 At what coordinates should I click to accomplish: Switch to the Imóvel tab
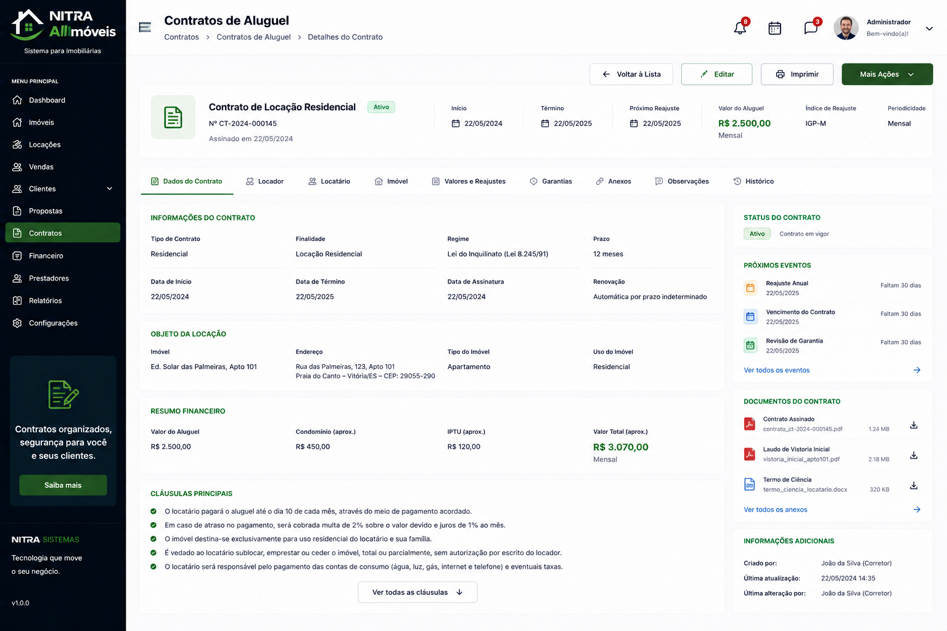coord(391,181)
